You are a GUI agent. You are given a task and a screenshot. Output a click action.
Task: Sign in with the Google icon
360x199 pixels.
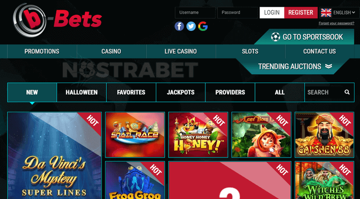point(203,26)
